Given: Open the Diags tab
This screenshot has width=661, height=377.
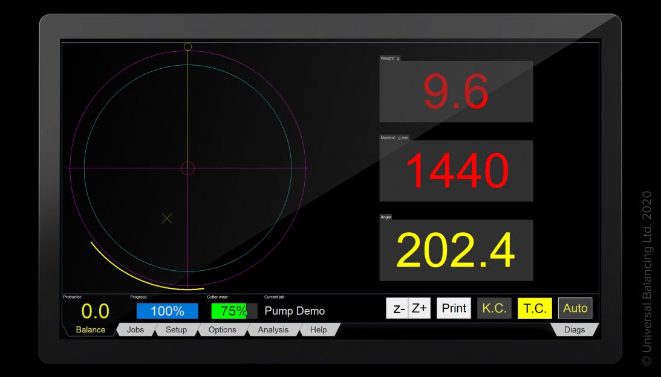Looking at the screenshot, I should [x=574, y=330].
